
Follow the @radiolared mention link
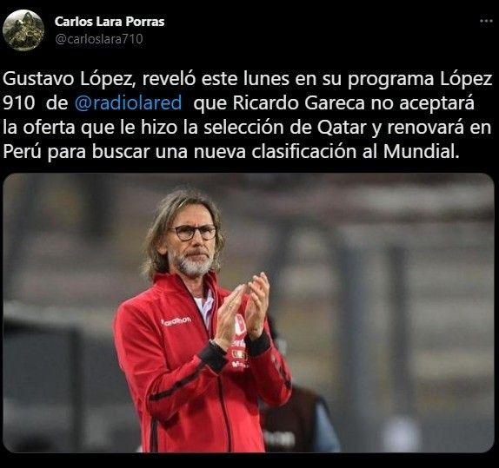(129, 103)
